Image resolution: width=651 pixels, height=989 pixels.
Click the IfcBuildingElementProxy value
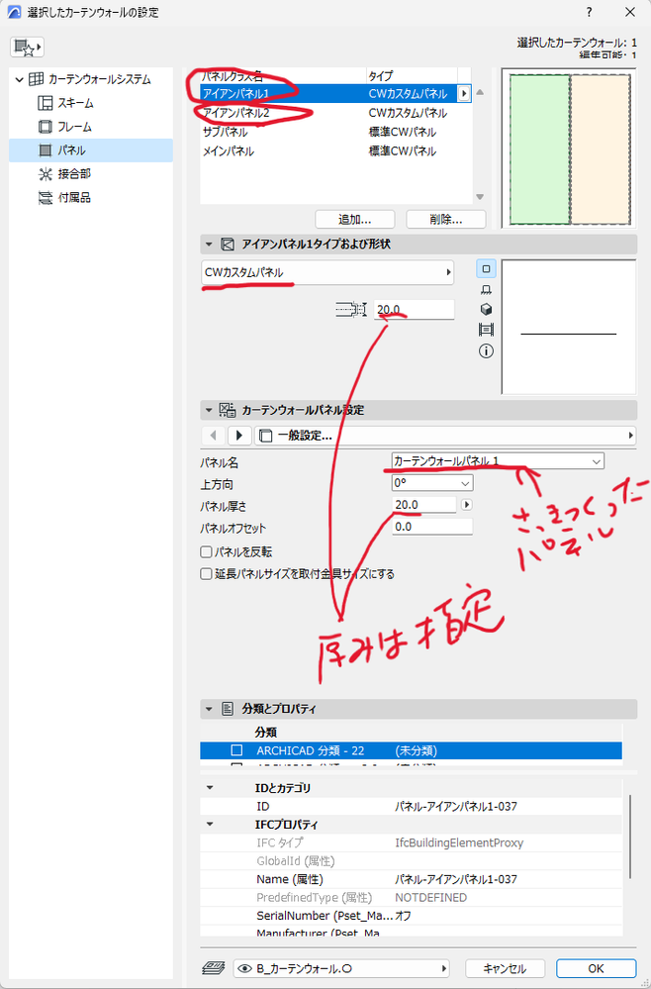(x=459, y=842)
